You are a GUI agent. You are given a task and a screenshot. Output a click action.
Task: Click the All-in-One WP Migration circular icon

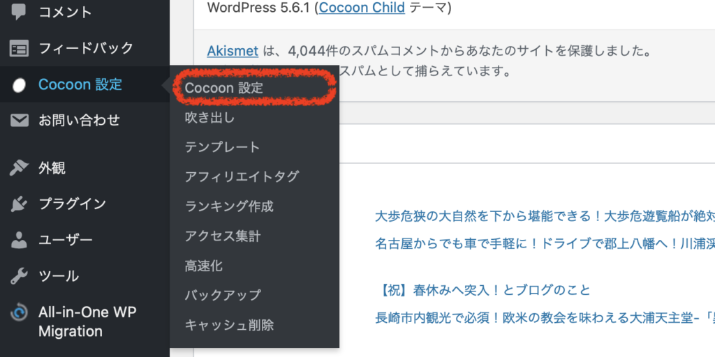click(19, 312)
